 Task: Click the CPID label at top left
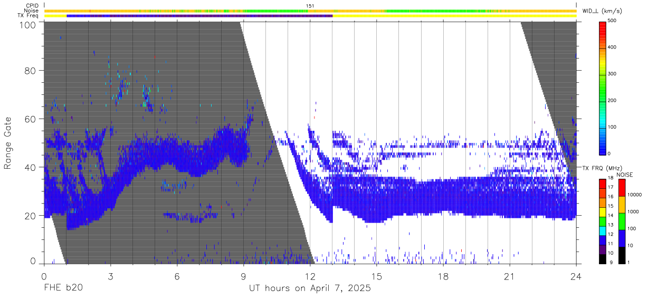pyautogui.click(x=32, y=5)
